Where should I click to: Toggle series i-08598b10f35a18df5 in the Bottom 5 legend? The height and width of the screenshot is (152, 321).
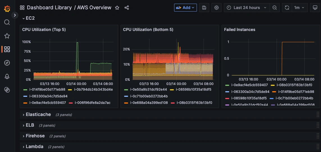193,90
